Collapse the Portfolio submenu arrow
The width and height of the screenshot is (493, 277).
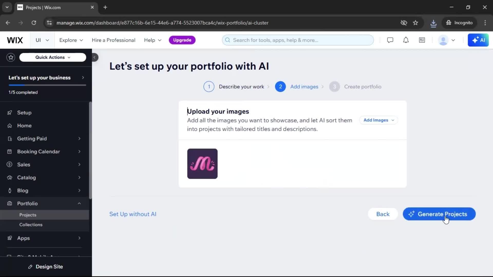tap(79, 203)
